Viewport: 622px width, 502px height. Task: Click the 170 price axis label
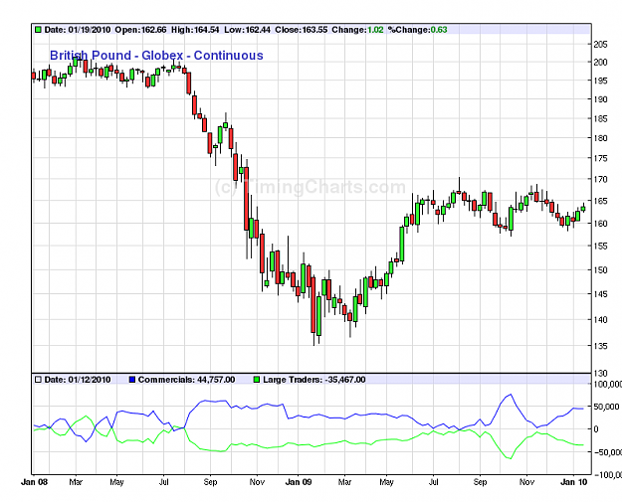tap(600, 179)
